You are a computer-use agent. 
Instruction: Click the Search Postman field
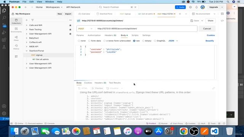click(118, 7)
